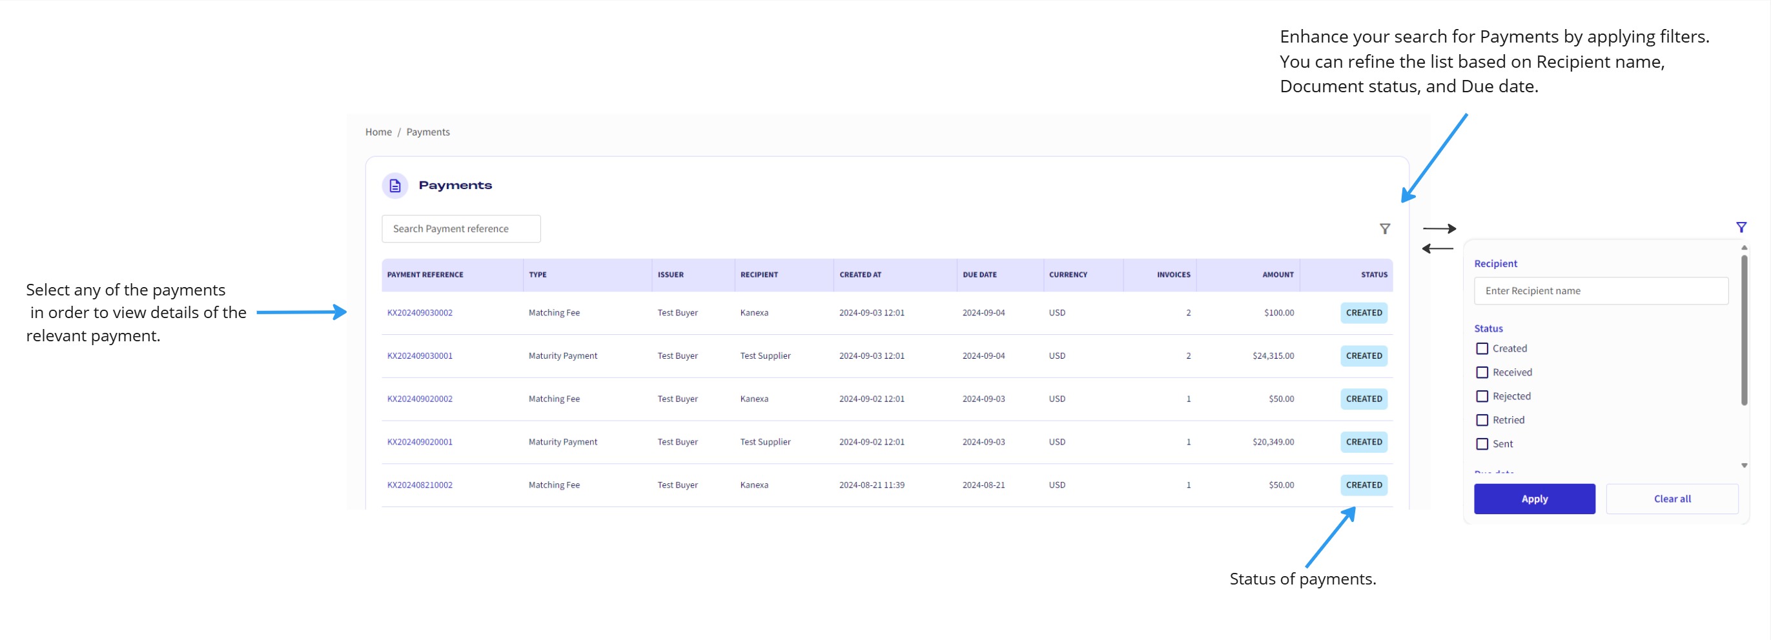Check the Retried status filter
This screenshot has height=640, width=1771.
point(1482,419)
